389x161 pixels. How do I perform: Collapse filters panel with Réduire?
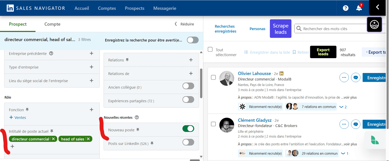[x=184, y=24]
